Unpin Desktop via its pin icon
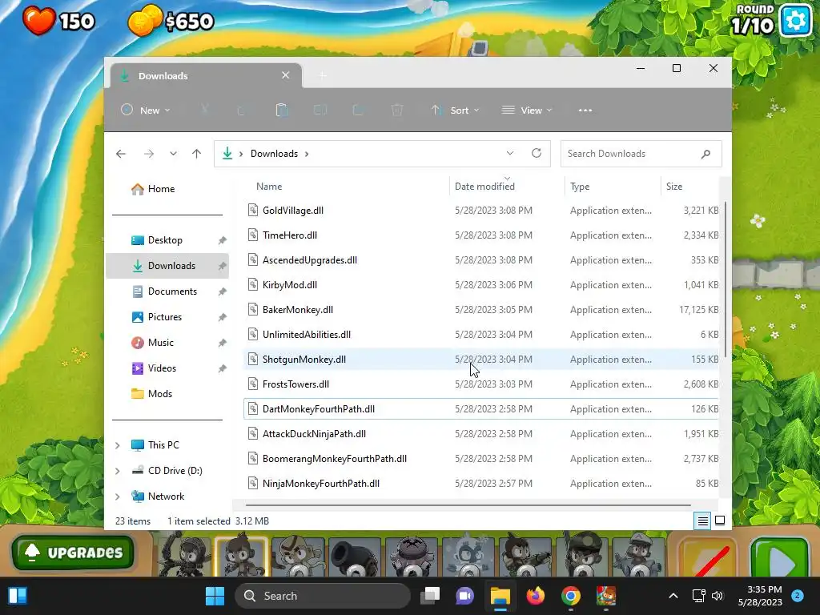This screenshot has height=615, width=820. coord(223,240)
